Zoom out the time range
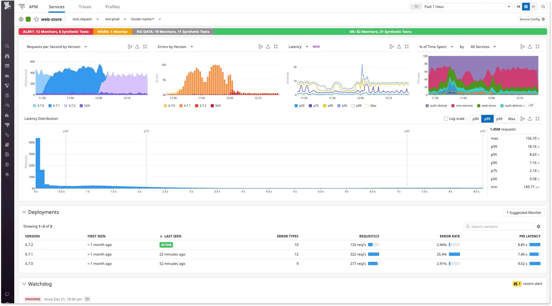 pos(543,7)
